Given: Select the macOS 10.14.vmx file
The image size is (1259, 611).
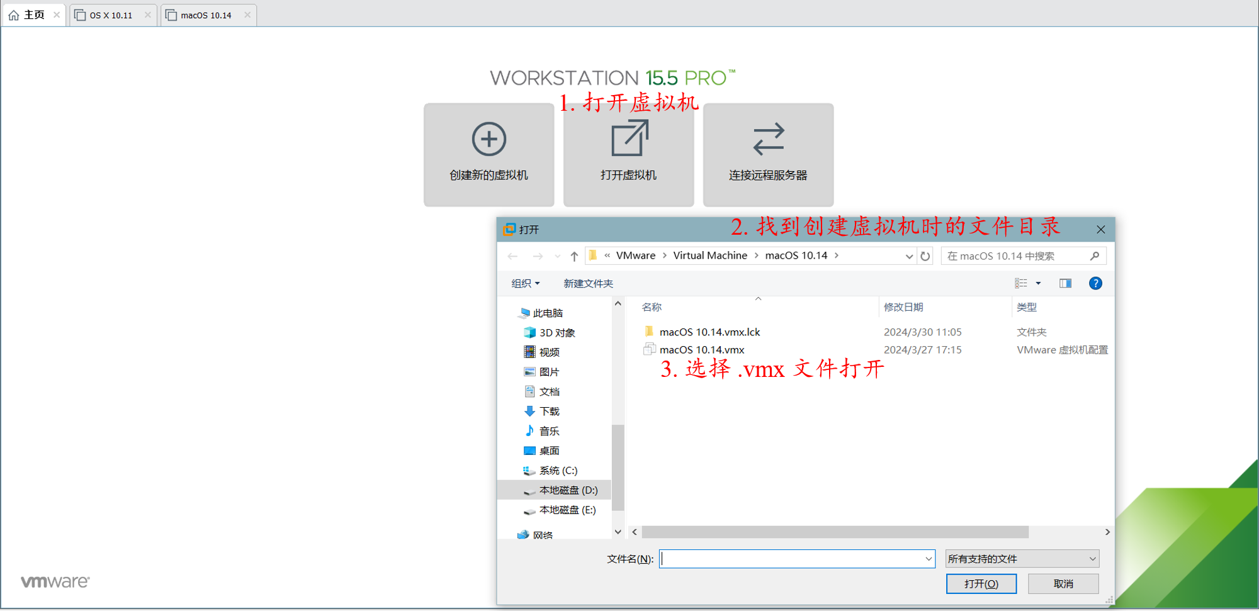Looking at the screenshot, I should coord(702,349).
